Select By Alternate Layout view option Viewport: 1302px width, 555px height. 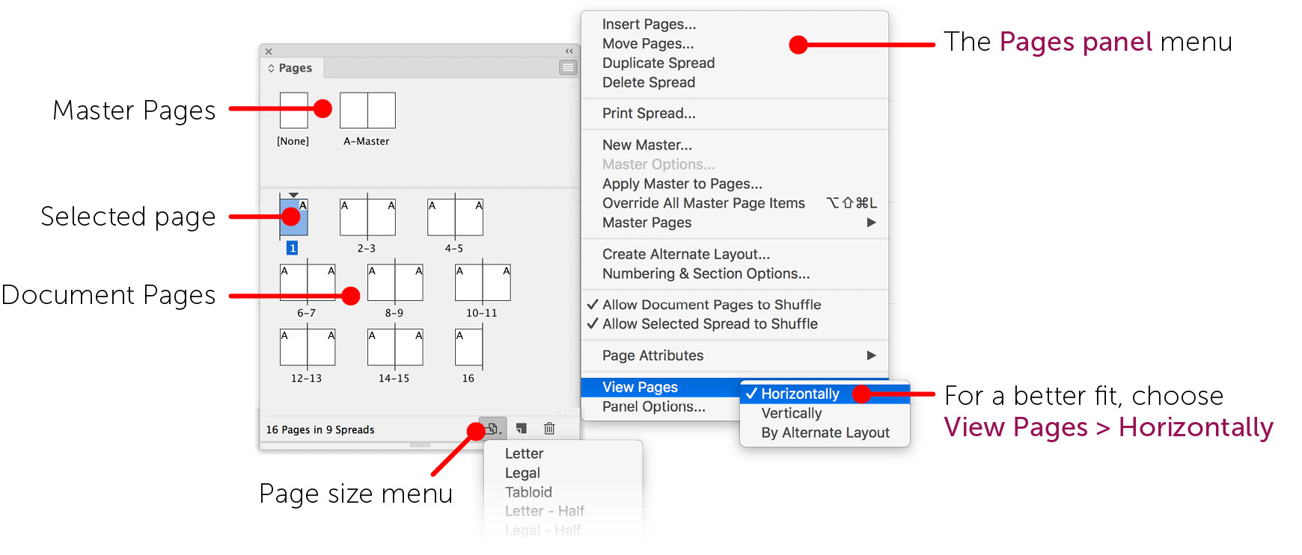[825, 432]
